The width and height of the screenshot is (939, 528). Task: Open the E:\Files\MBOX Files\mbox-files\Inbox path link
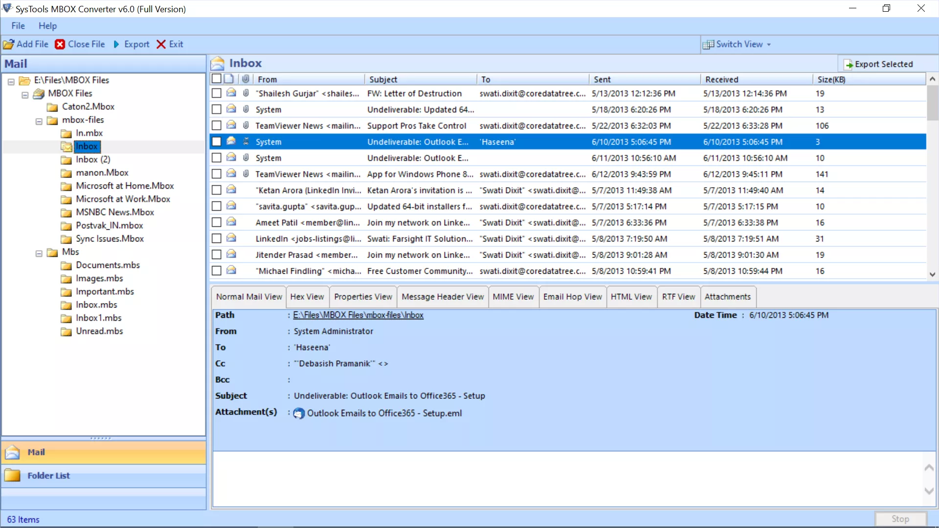point(358,315)
